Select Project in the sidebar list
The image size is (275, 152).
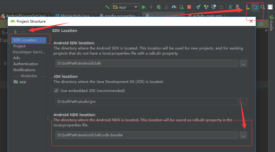click(19, 46)
